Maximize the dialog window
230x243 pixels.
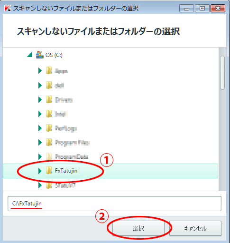(x=202, y=9)
